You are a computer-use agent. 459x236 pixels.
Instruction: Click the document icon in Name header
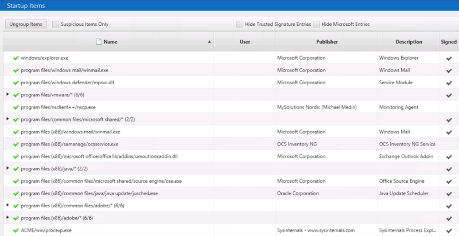coord(99,42)
